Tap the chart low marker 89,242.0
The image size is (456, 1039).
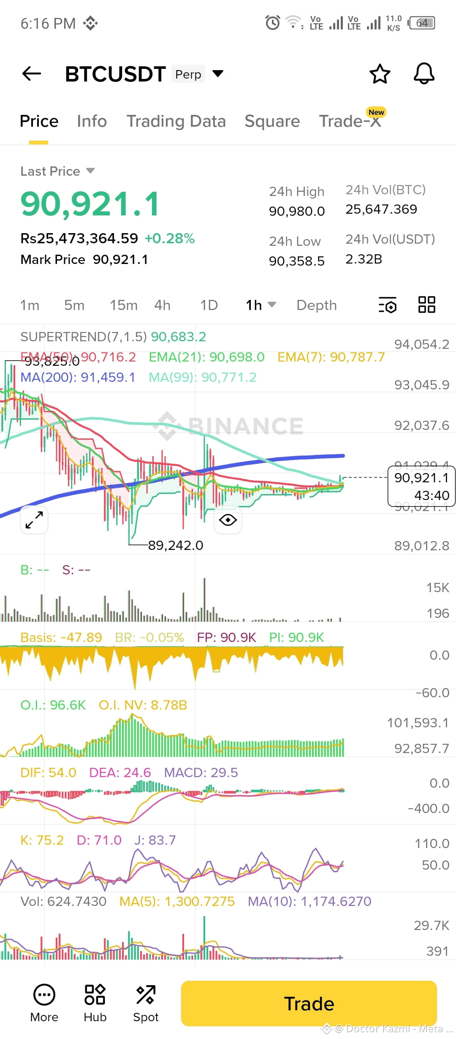pyautogui.click(x=176, y=545)
